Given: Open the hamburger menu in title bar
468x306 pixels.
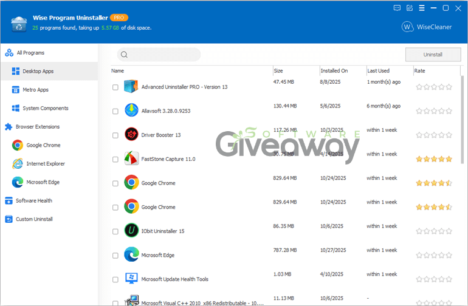Looking at the screenshot, I should (422, 8).
